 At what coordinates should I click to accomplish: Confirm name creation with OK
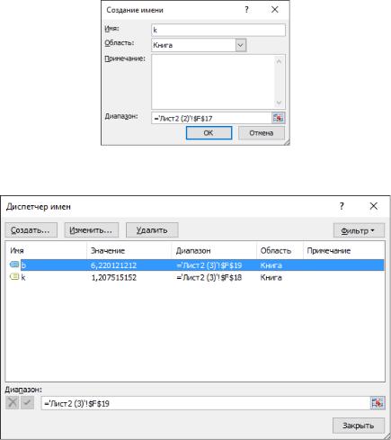[x=209, y=133]
